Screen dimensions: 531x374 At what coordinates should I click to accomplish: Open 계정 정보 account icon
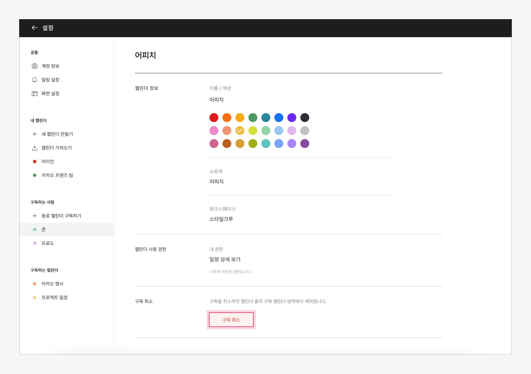pos(35,66)
